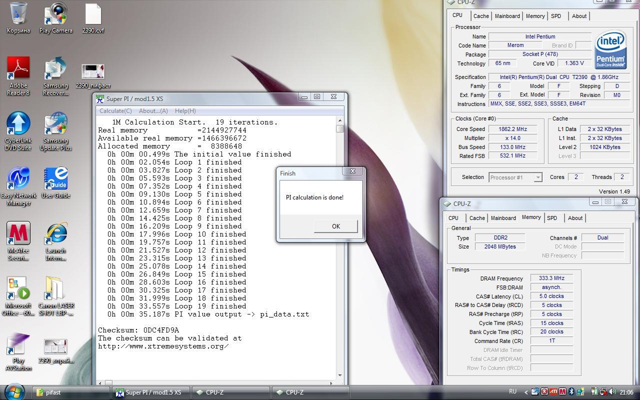Open the Cache tab in the lower CPU-Z window

point(477,218)
